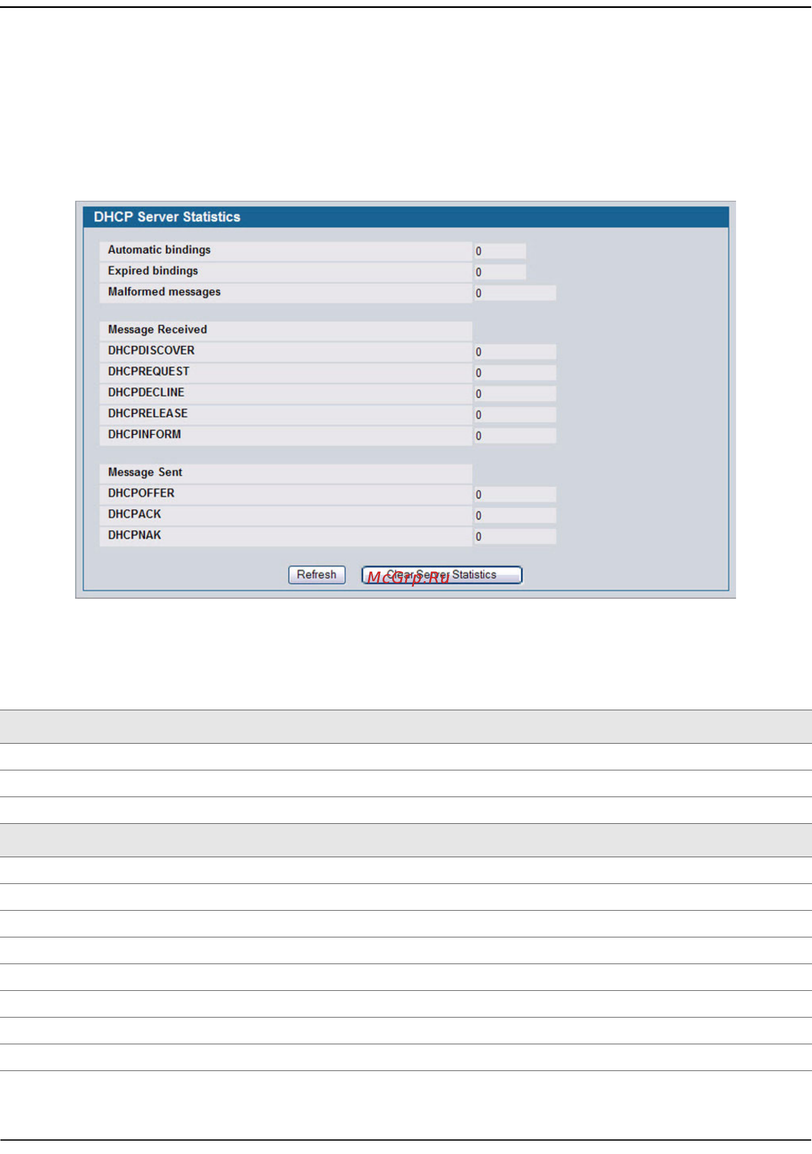Select the DHCPINFORM count field
Image resolution: width=812 pixels, height=1154 pixels.
[x=515, y=436]
